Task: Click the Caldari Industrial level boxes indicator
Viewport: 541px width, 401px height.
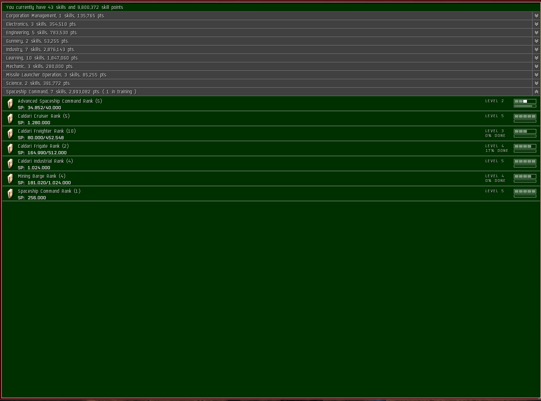Action: (x=525, y=161)
